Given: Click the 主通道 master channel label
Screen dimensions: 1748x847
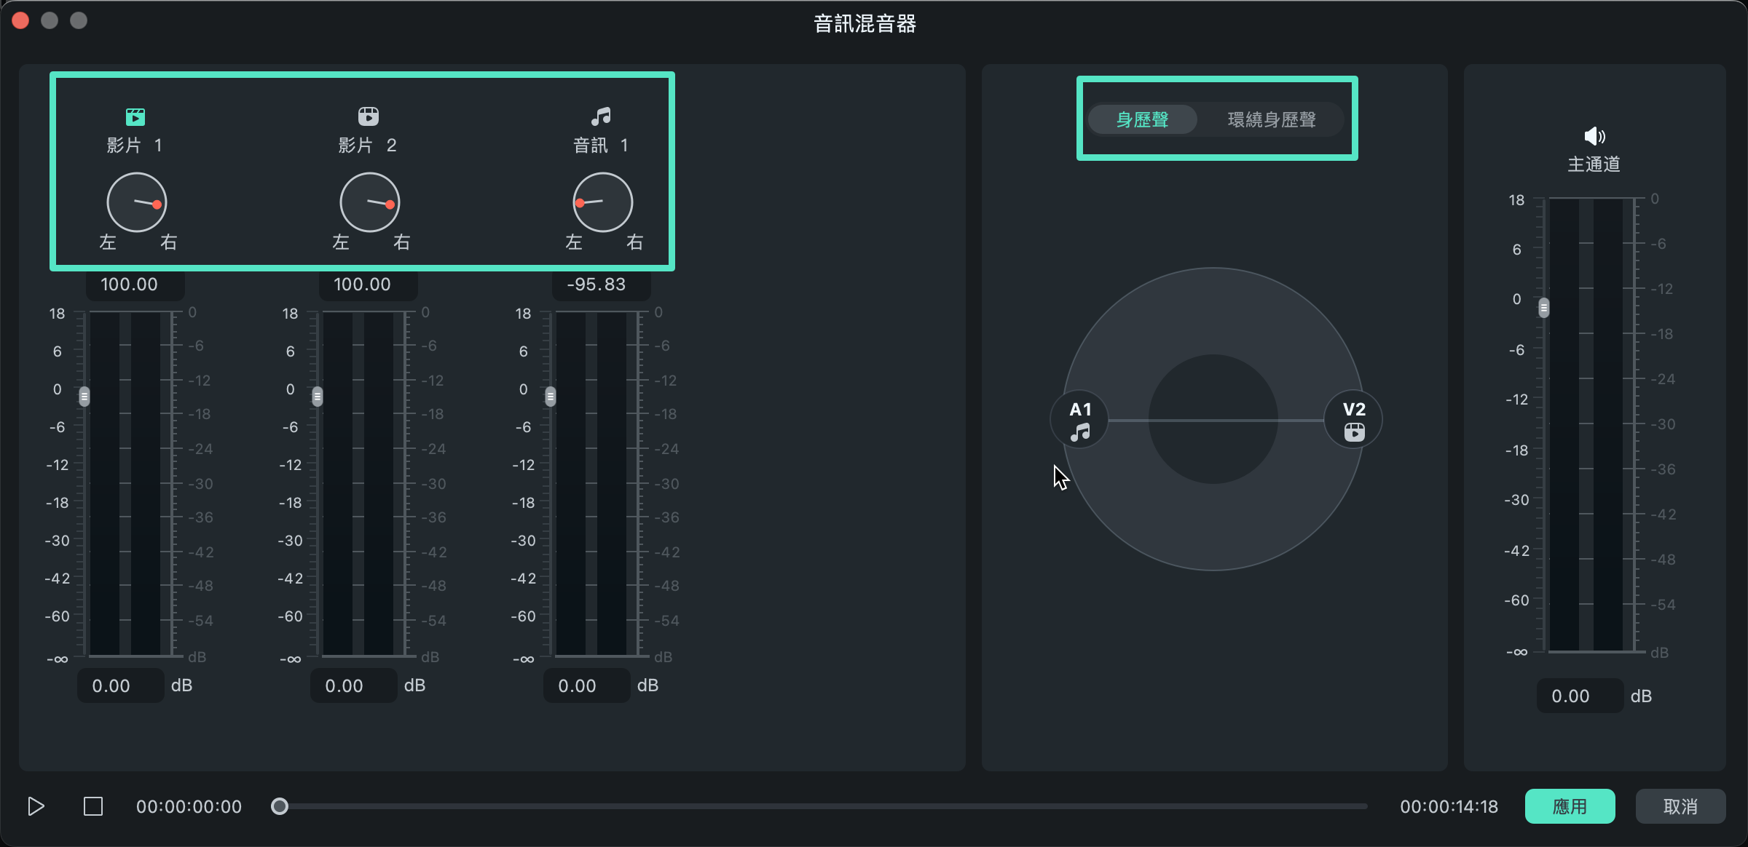Looking at the screenshot, I should point(1594,164).
